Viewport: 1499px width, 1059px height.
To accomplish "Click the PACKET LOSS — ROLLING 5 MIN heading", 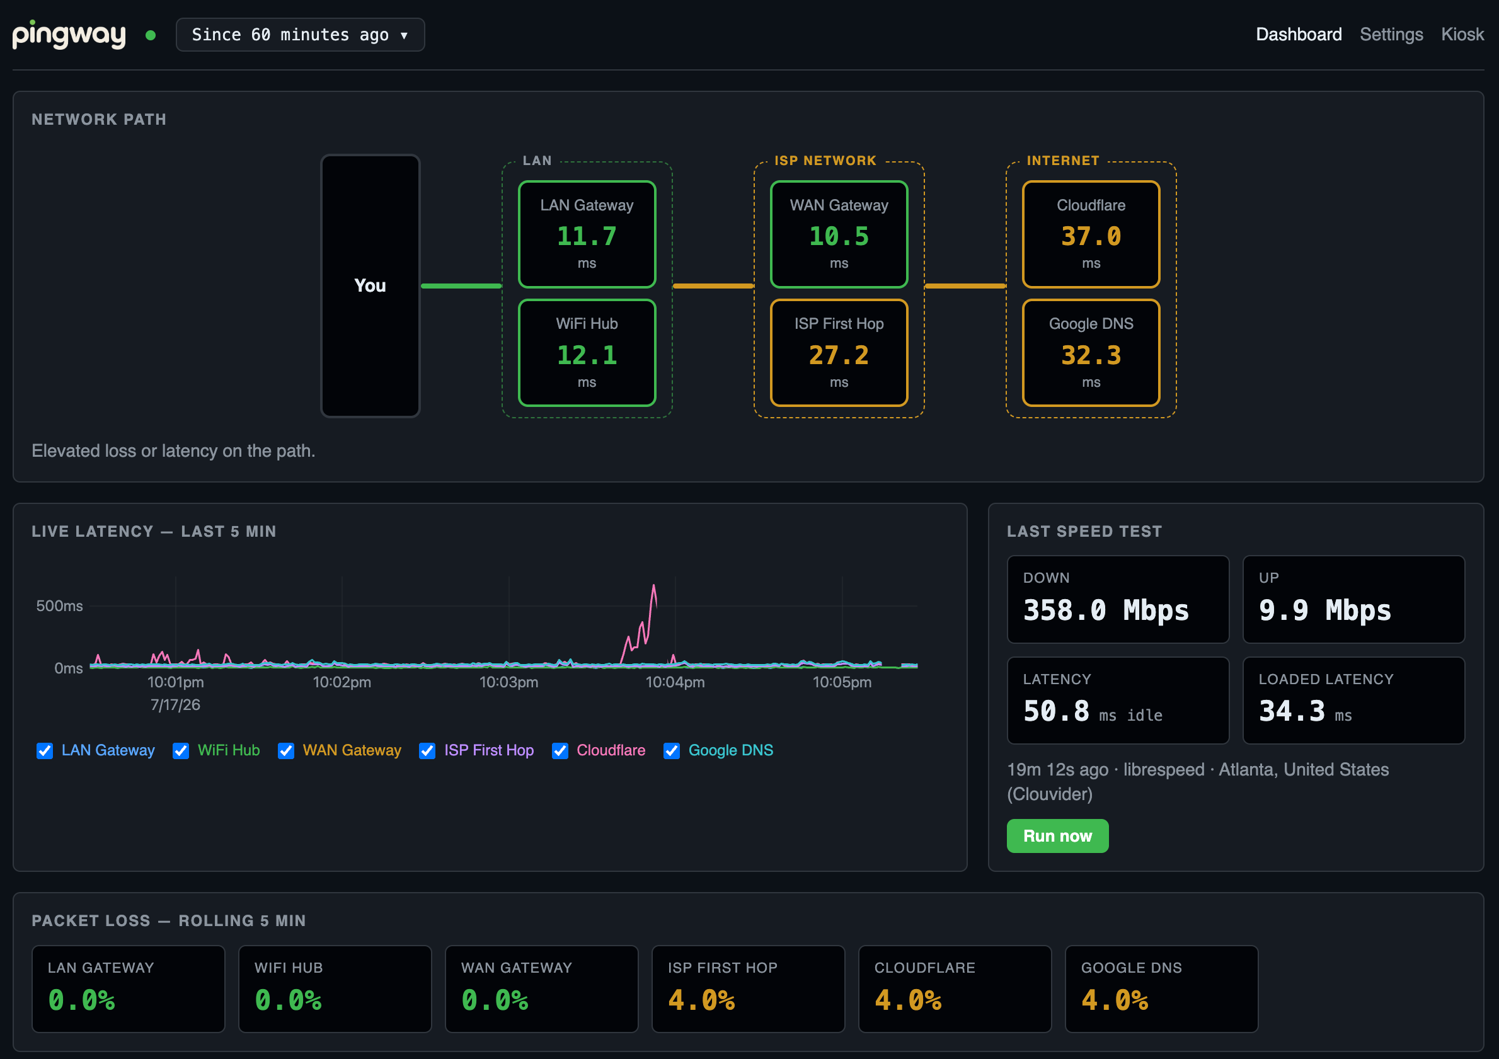I will 168,920.
